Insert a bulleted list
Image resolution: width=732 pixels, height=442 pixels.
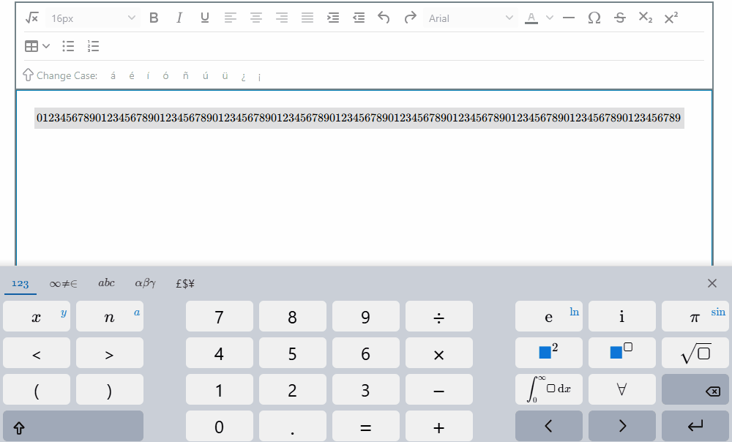(68, 46)
